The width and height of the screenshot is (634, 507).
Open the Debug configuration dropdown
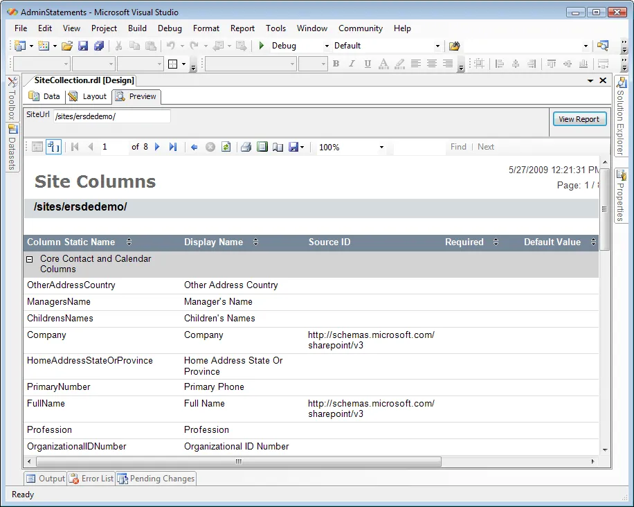click(x=326, y=46)
